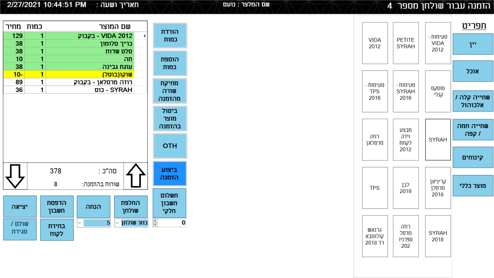Decrease partial payment amount with stepper down
The image size is (494, 278).
(155, 224)
